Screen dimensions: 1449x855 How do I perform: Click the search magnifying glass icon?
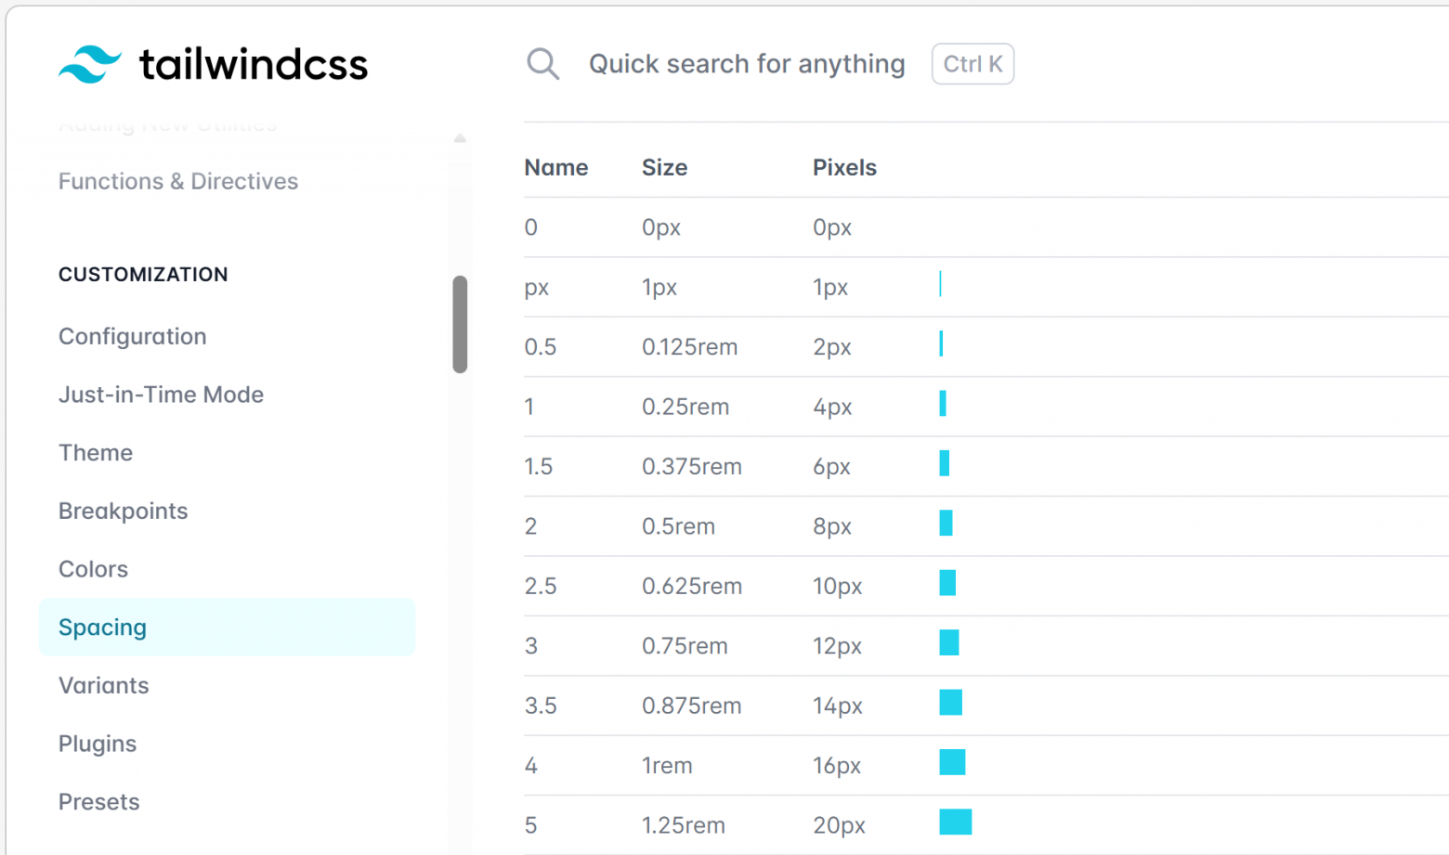(542, 64)
